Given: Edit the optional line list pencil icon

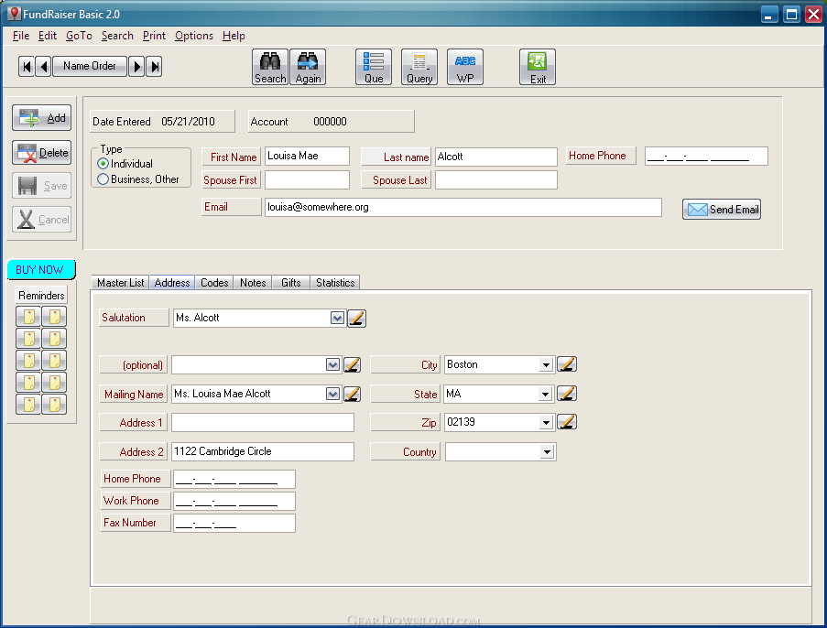Looking at the screenshot, I should pyautogui.click(x=352, y=365).
